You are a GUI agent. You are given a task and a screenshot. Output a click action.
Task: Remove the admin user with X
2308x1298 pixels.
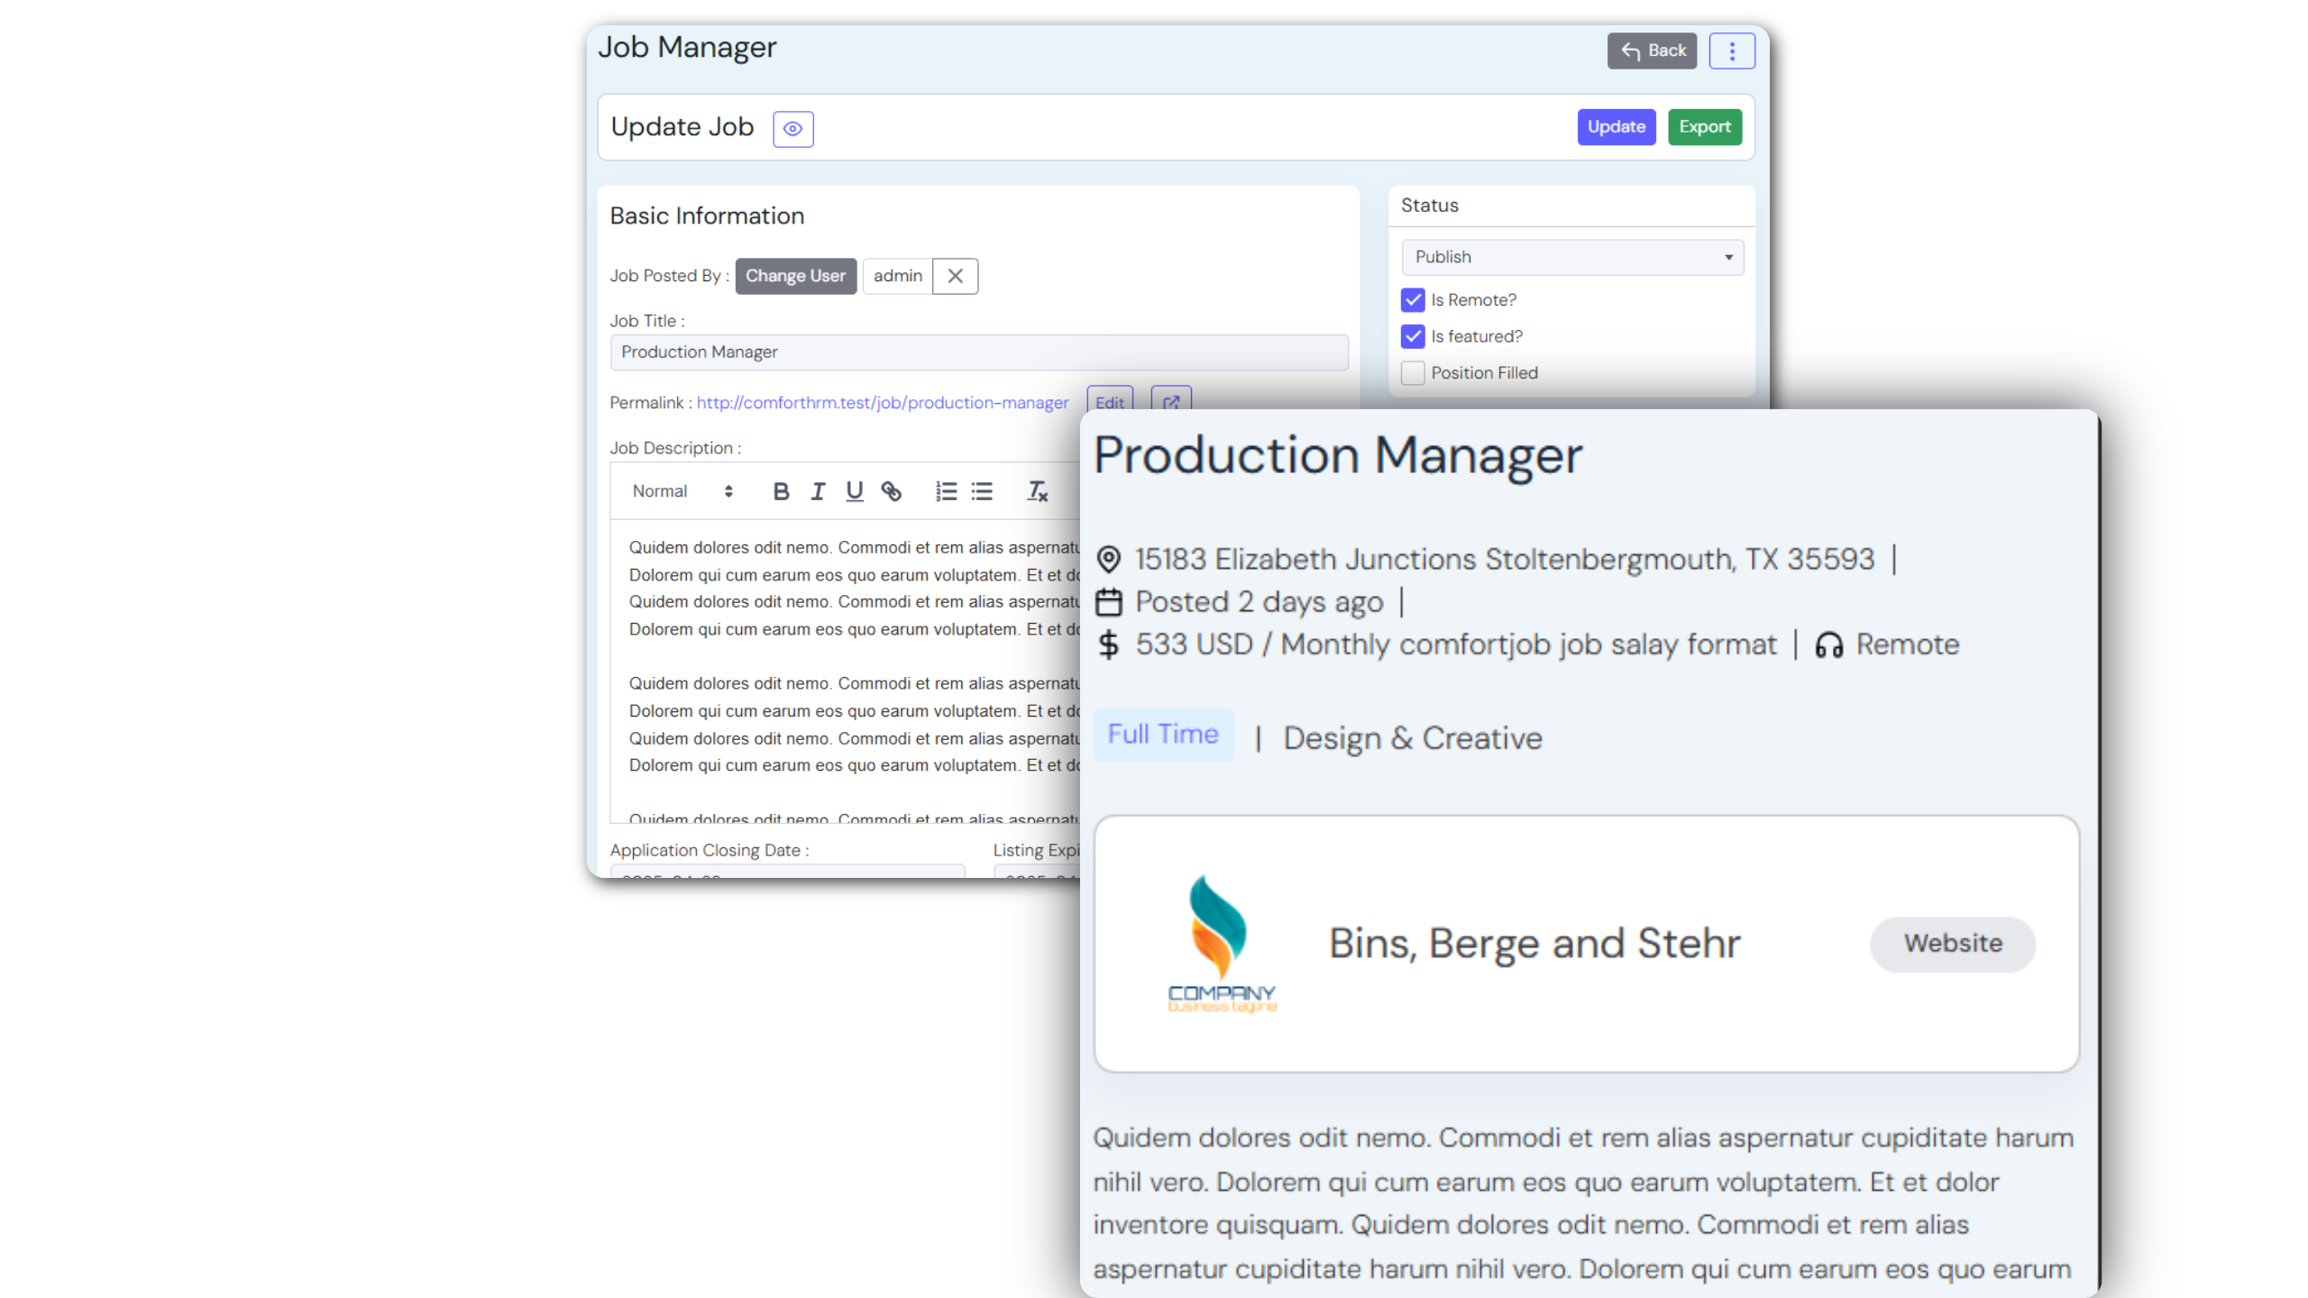pyautogui.click(x=955, y=276)
